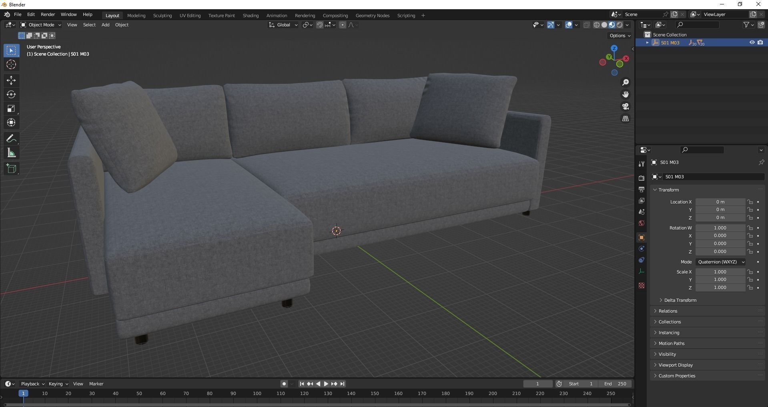The height and width of the screenshot is (407, 768).
Task: Expand S01 M03 in the outliner
Action: coord(647,43)
